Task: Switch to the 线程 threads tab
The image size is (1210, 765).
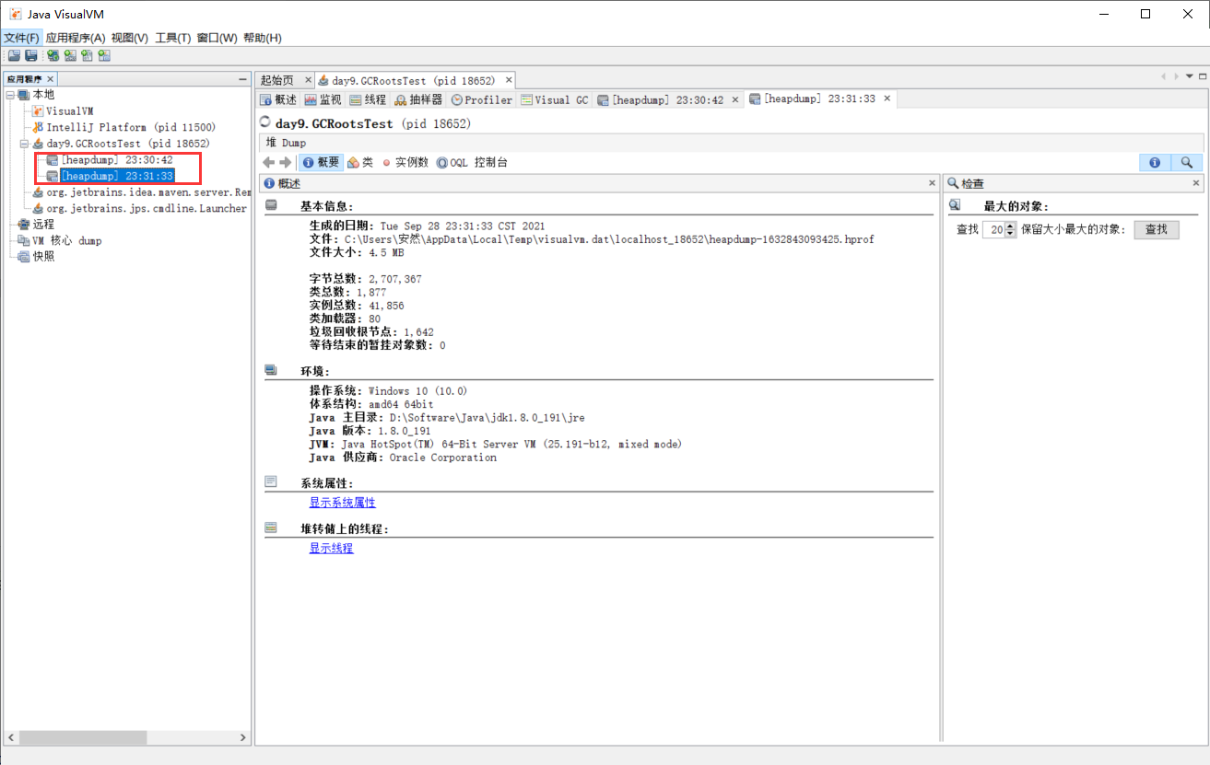Action: pyautogui.click(x=369, y=99)
